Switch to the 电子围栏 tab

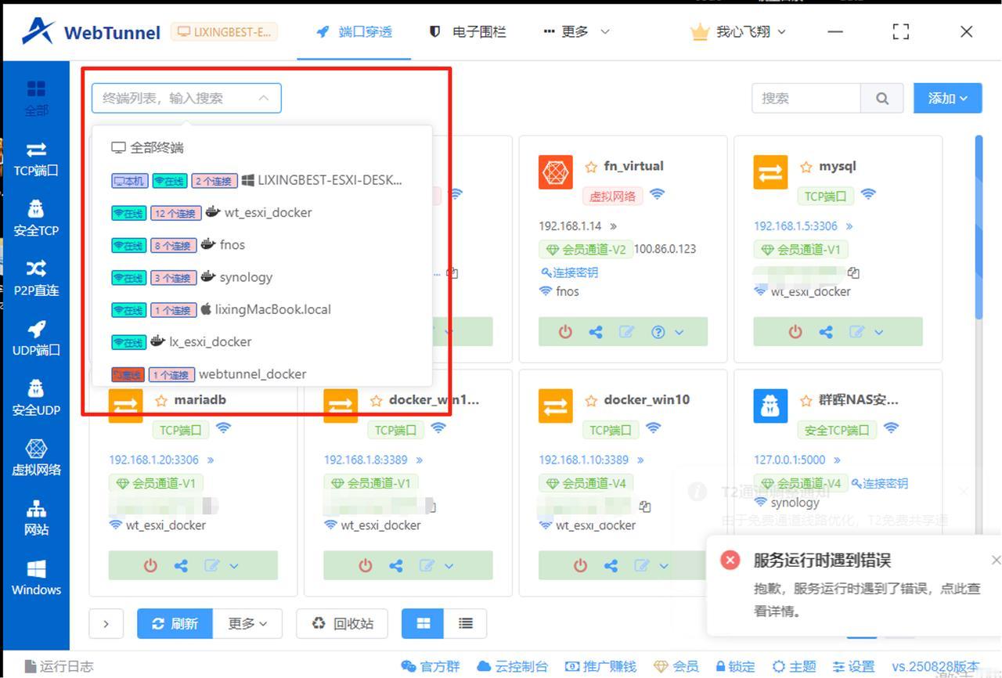[467, 31]
